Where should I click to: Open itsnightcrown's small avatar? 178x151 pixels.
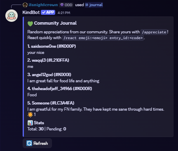pos(25,5)
